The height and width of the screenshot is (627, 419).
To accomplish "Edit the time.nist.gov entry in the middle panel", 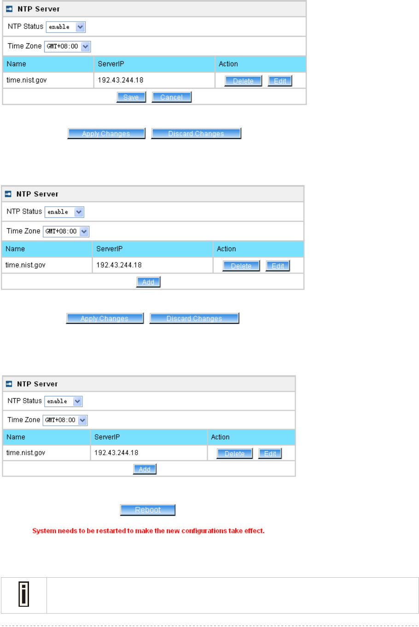I will [x=278, y=266].
